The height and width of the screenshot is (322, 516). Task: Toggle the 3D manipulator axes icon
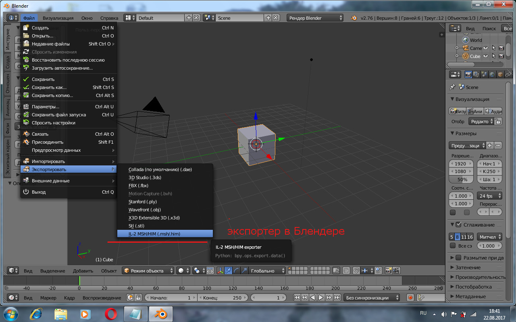220,270
